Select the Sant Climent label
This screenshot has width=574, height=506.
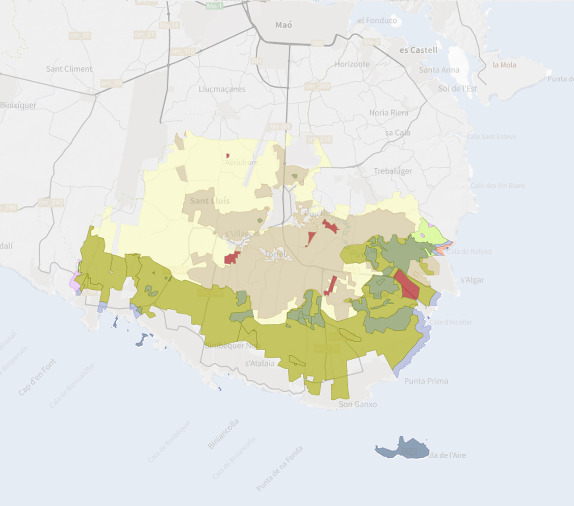pos(69,69)
